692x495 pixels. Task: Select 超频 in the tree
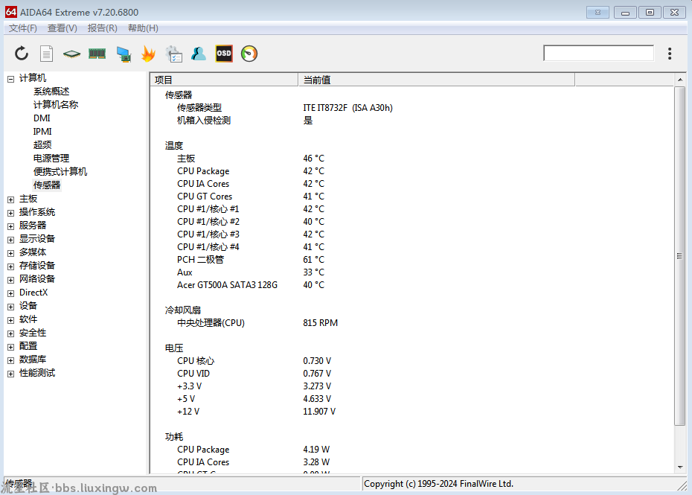point(42,145)
